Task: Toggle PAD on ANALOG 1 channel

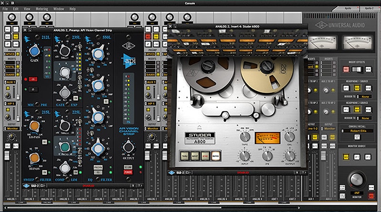Action: (16, 37)
